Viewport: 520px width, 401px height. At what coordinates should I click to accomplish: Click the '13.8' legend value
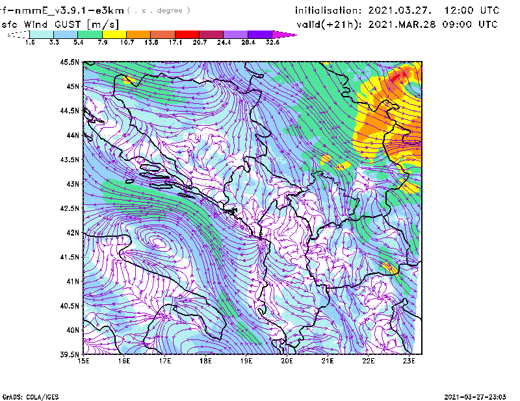point(151,42)
